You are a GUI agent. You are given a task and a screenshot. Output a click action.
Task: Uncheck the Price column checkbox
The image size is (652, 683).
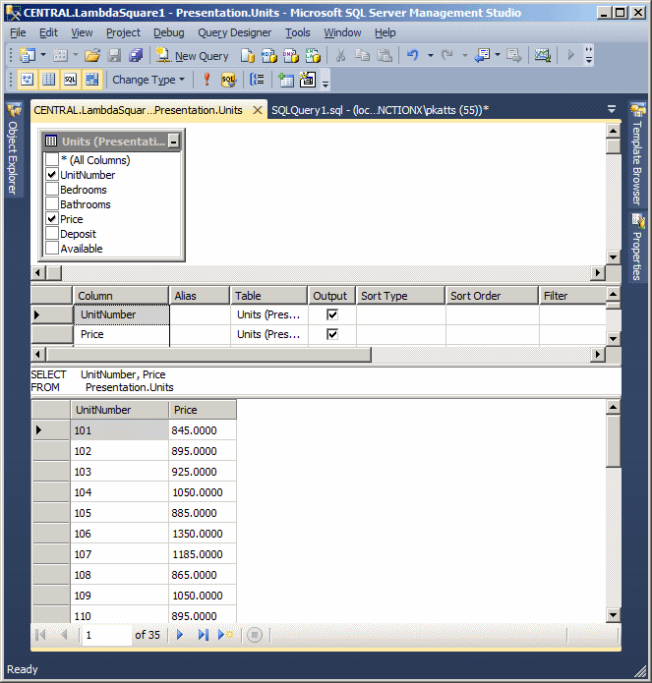click(52, 219)
